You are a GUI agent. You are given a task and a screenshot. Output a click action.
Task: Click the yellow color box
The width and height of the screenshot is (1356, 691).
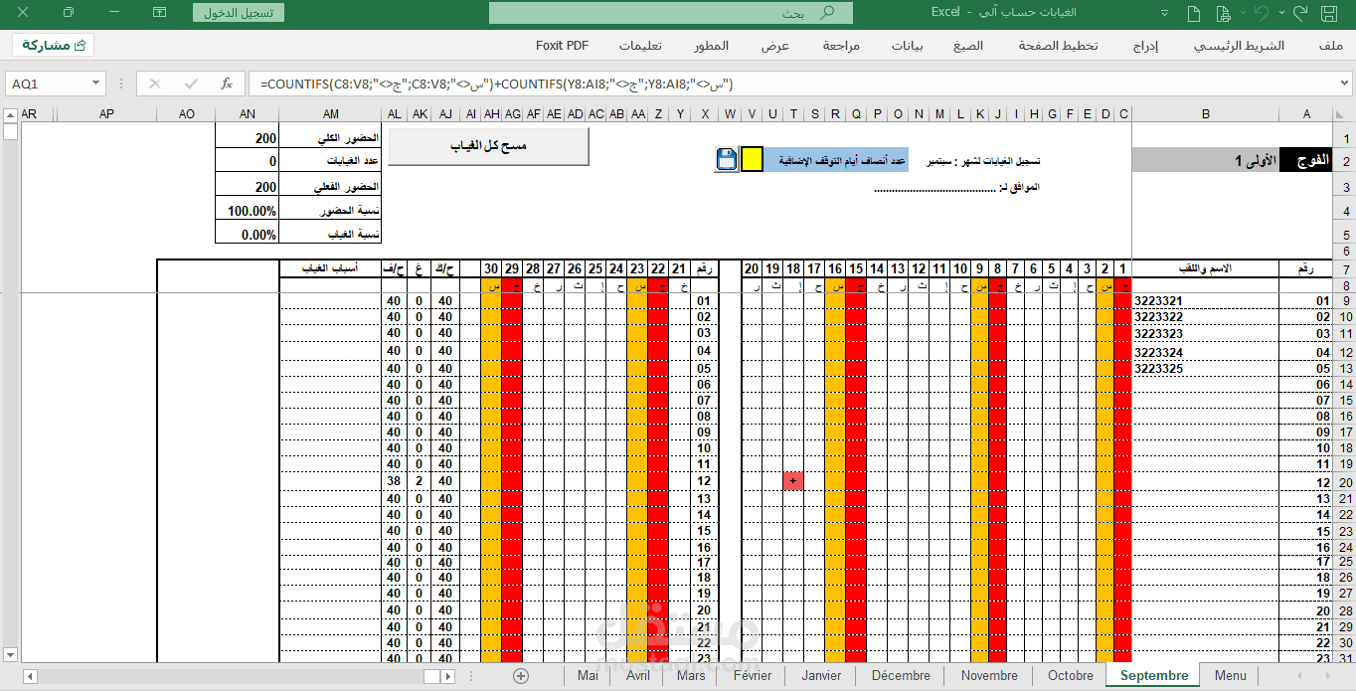pyautogui.click(x=753, y=159)
